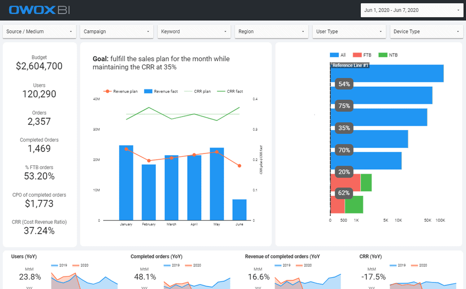The image size is (466, 289).
Task: Select the Budget value $2,604,700
Action: click(x=39, y=66)
